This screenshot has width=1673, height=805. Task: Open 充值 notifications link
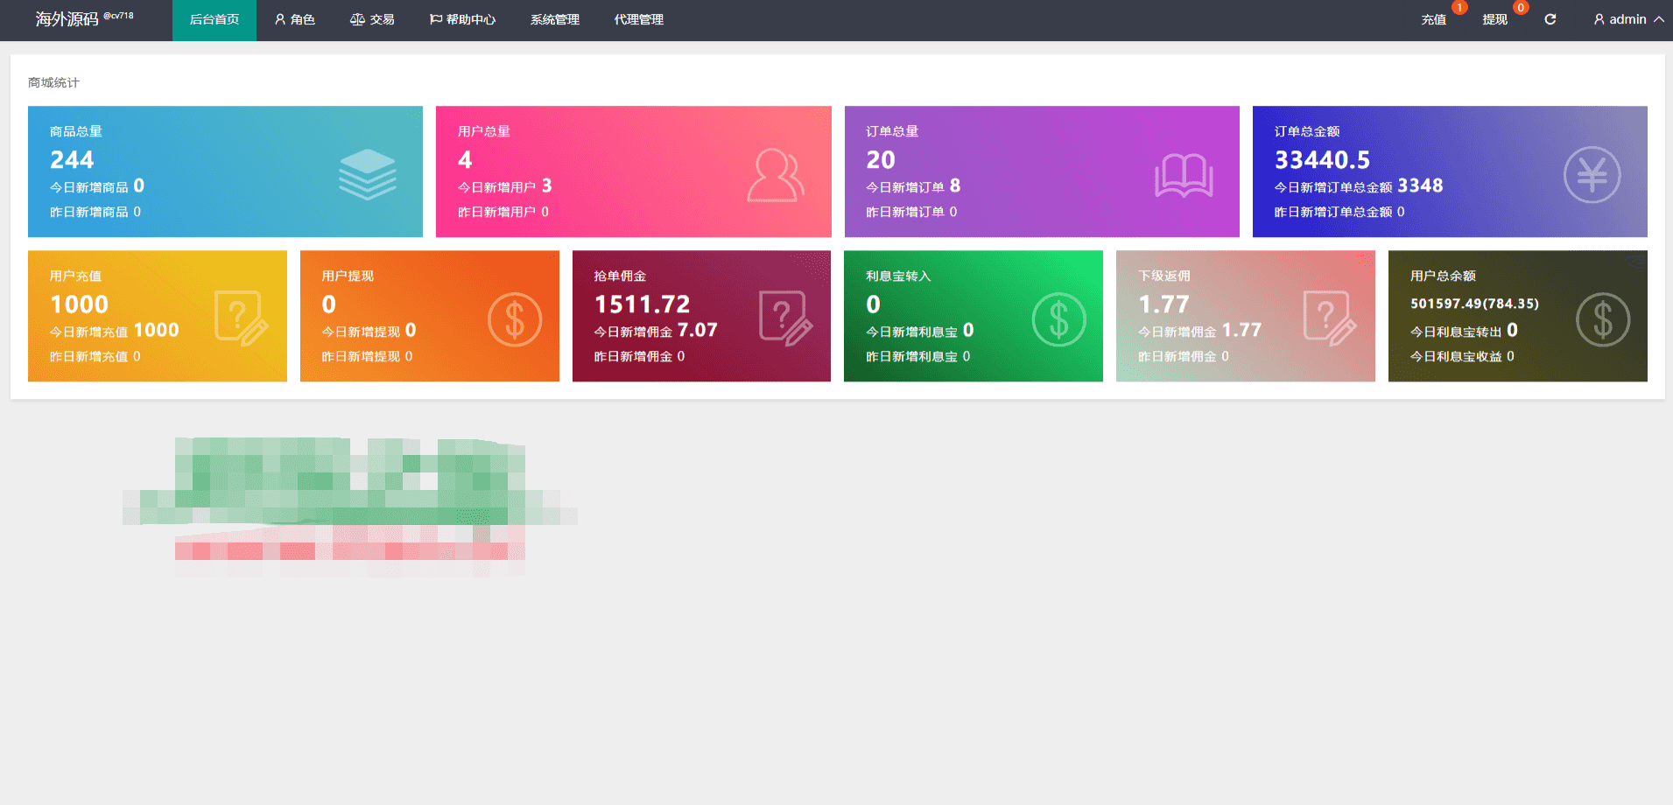[1434, 19]
